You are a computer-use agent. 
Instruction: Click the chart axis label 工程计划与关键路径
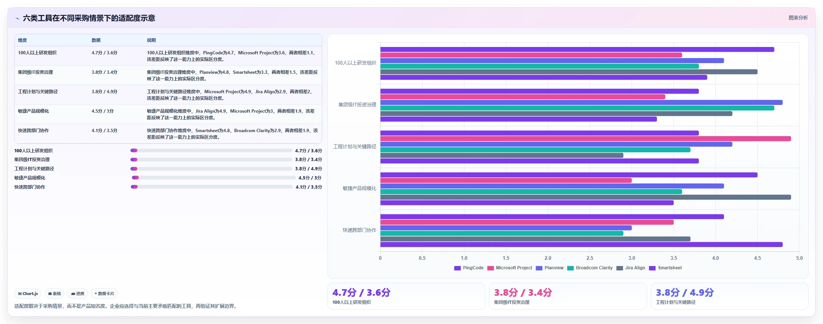click(x=355, y=147)
